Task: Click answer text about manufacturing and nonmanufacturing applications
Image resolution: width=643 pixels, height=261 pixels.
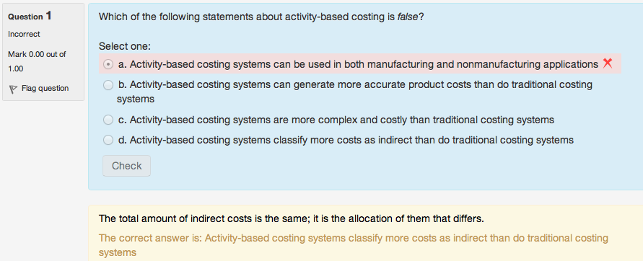Action: point(358,64)
